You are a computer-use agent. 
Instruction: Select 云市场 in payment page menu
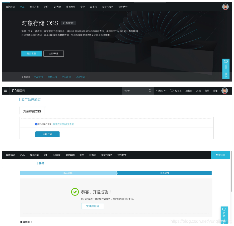93,155
